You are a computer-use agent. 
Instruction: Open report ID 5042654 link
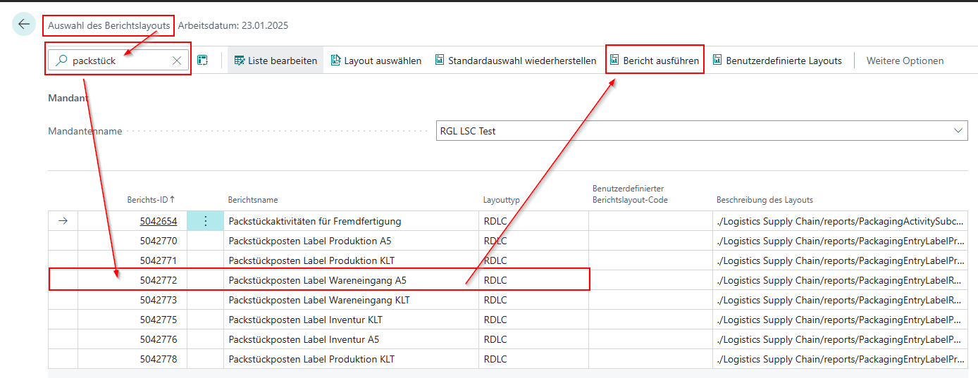coord(158,221)
